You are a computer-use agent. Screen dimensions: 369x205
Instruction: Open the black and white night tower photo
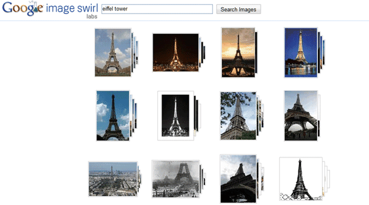[x=175, y=116]
